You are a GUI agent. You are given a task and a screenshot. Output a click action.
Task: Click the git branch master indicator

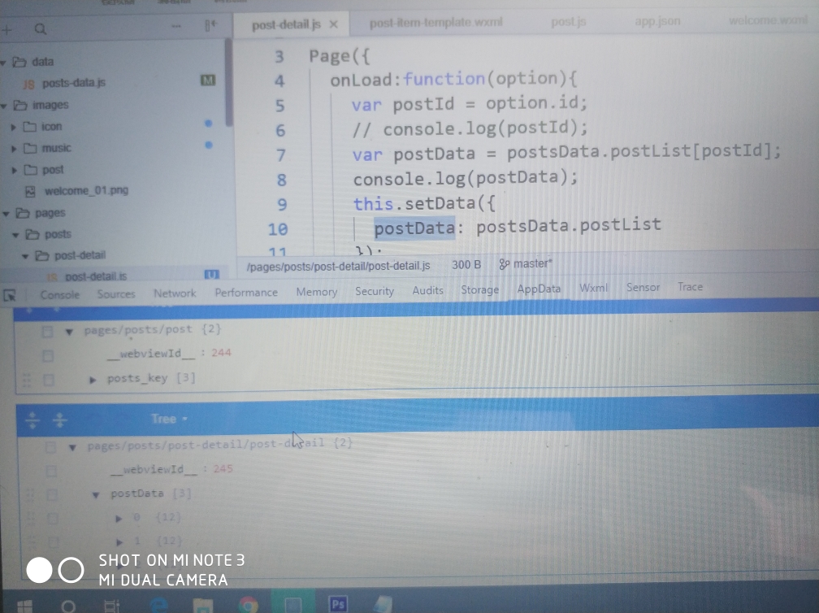(526, 264)
